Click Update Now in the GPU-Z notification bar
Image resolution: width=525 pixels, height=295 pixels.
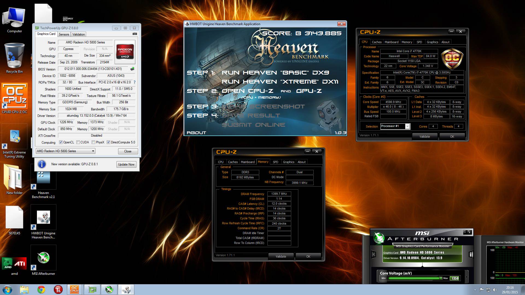(x=126, y=164)
